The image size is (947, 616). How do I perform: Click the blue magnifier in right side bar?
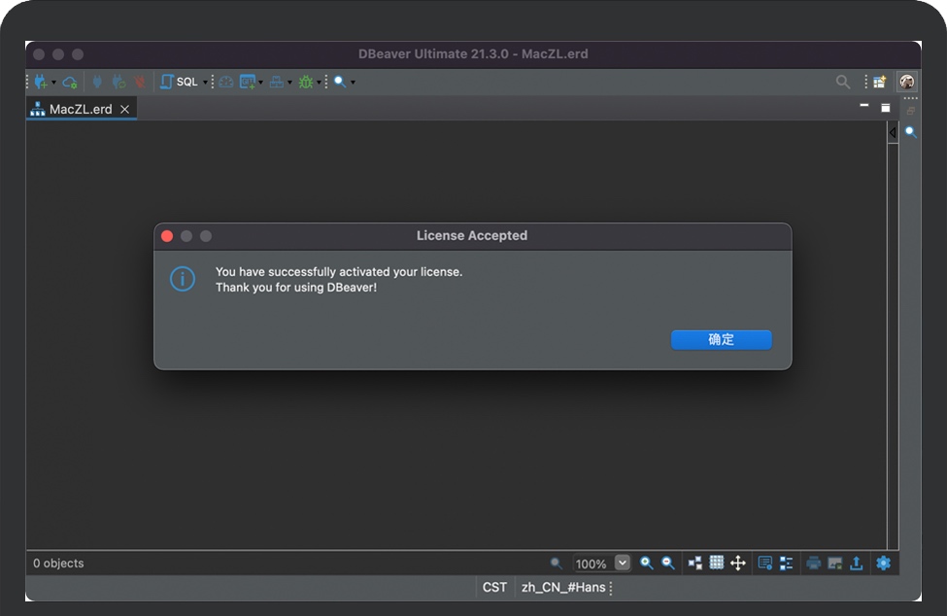click(x=911, y=132)
